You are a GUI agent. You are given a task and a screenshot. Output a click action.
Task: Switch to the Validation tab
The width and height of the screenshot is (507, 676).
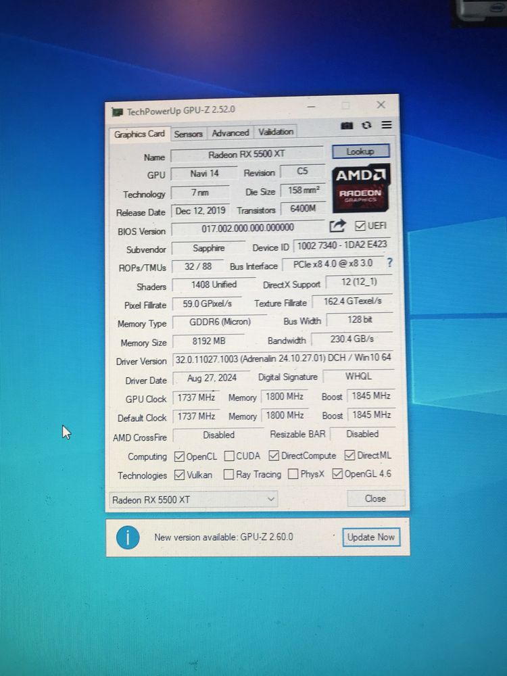coord(276,132)
